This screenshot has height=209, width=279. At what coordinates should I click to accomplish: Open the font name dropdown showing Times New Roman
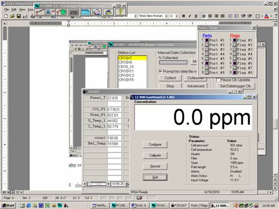[x=166, y=16]
